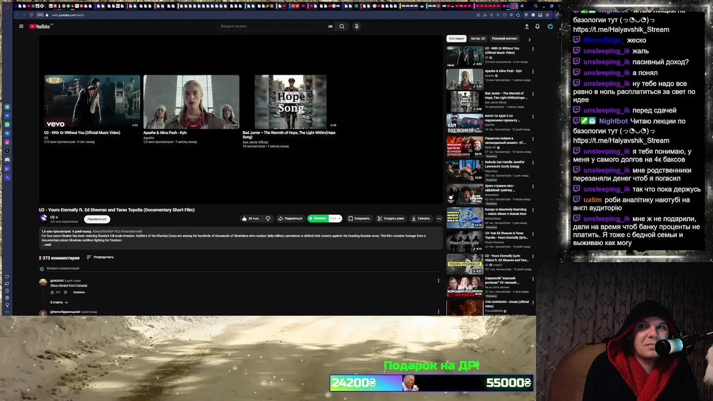Start voice search with the microphone
The height and width of the screenshot is (401, 713).
coord(356,26)
